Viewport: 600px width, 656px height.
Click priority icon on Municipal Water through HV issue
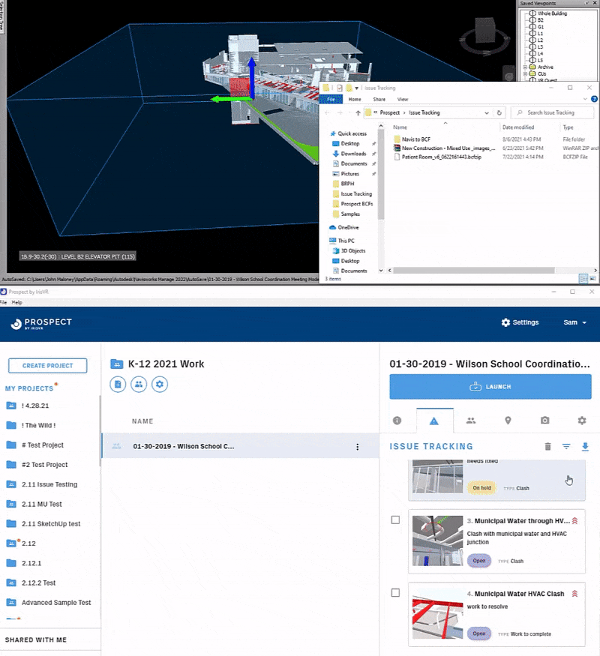pos(575,521)
